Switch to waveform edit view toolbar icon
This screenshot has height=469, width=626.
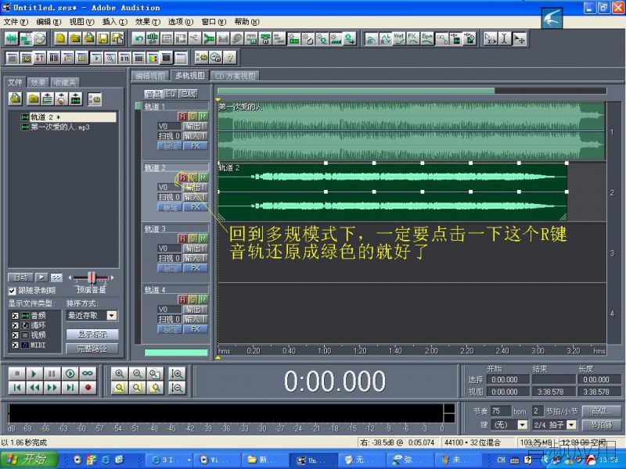[12, 38]
